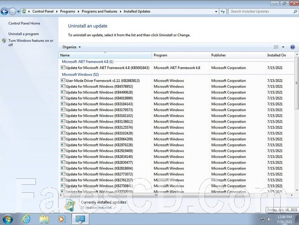299x225 pixels.
Task: Click the network tray icon
Action: coord(263,219)
